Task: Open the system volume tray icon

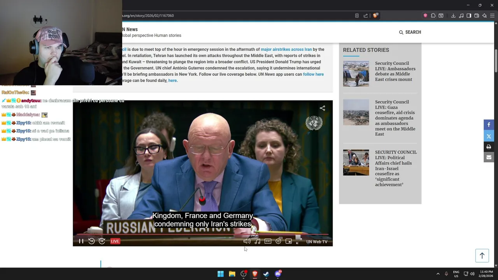Action: tap(472, 274)
